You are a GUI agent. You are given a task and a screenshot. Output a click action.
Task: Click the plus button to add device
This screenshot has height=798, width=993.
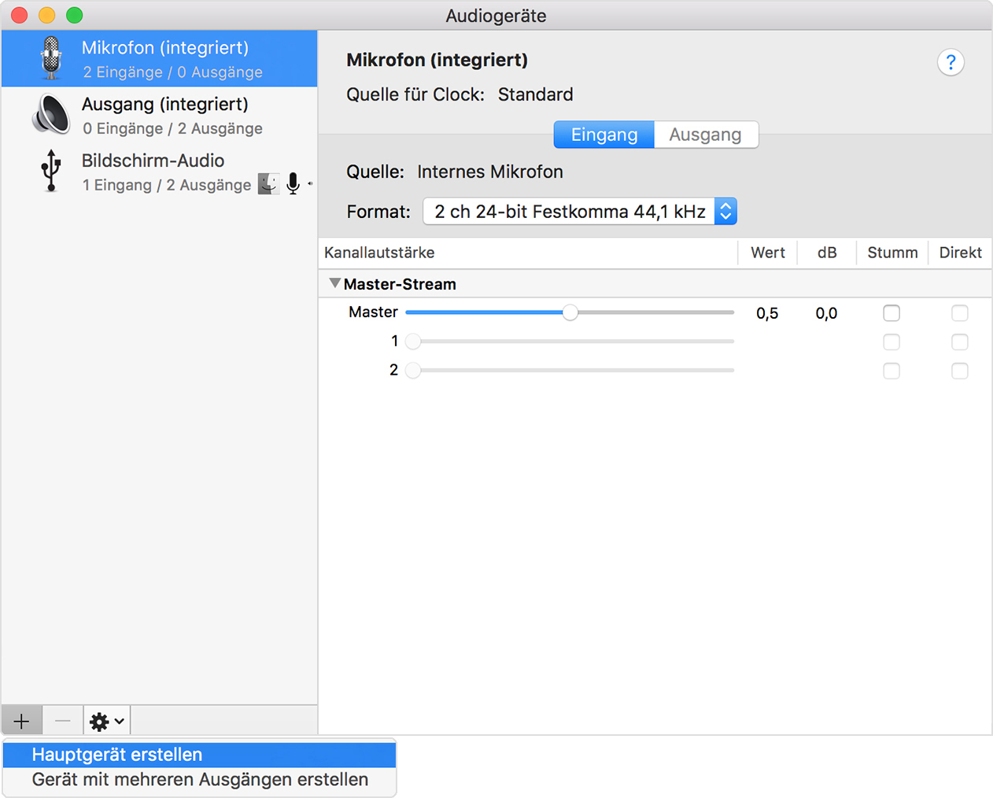point(22,721)
